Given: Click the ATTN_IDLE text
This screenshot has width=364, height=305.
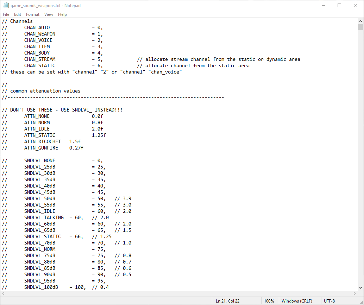Looking at the screenshot, I should pyautogui.click(x=37, y=129).
